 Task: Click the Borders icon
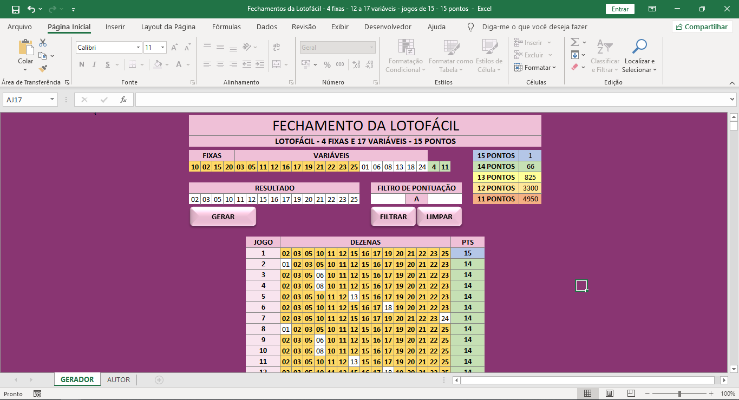click(132, 64)
